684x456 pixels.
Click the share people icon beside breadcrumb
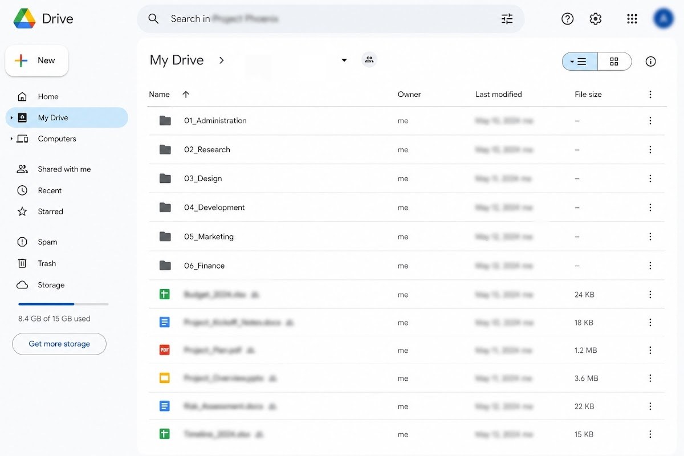pyautogui.click(x=369, y=59)
